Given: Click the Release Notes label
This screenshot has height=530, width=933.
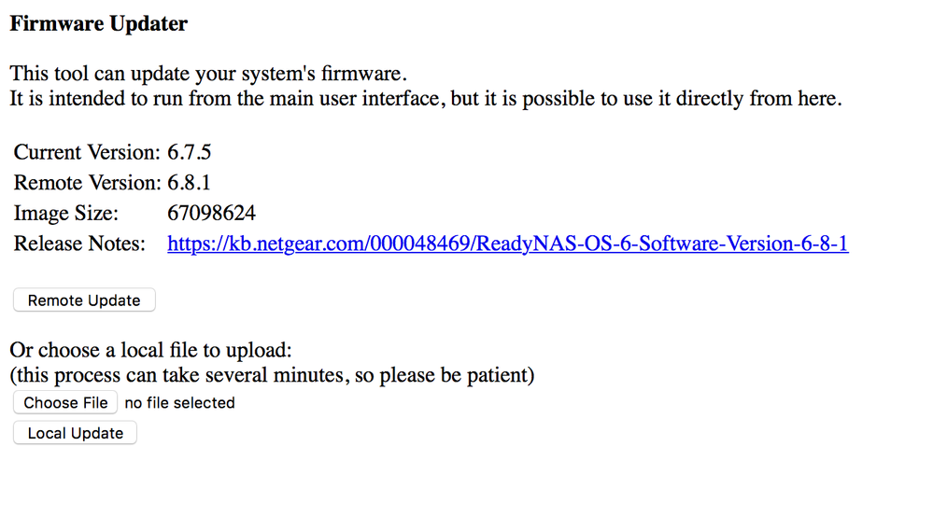Looking at the screenshot, I should coord(79,244).
